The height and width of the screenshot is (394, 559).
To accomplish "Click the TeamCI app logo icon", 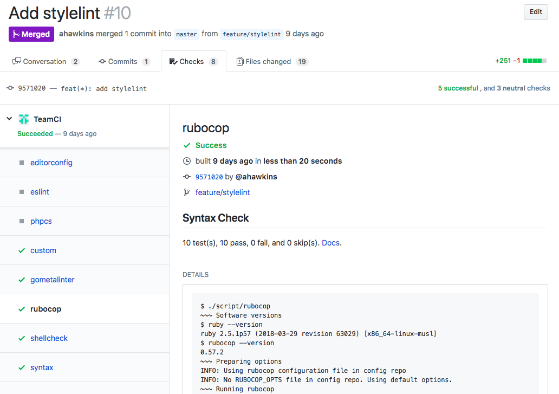I will (x=24, y=119).
